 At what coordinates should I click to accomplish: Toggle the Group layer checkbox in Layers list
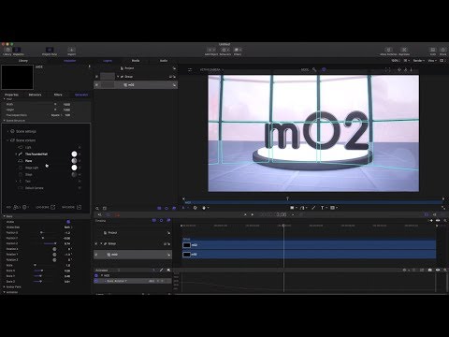pos(96,77)
